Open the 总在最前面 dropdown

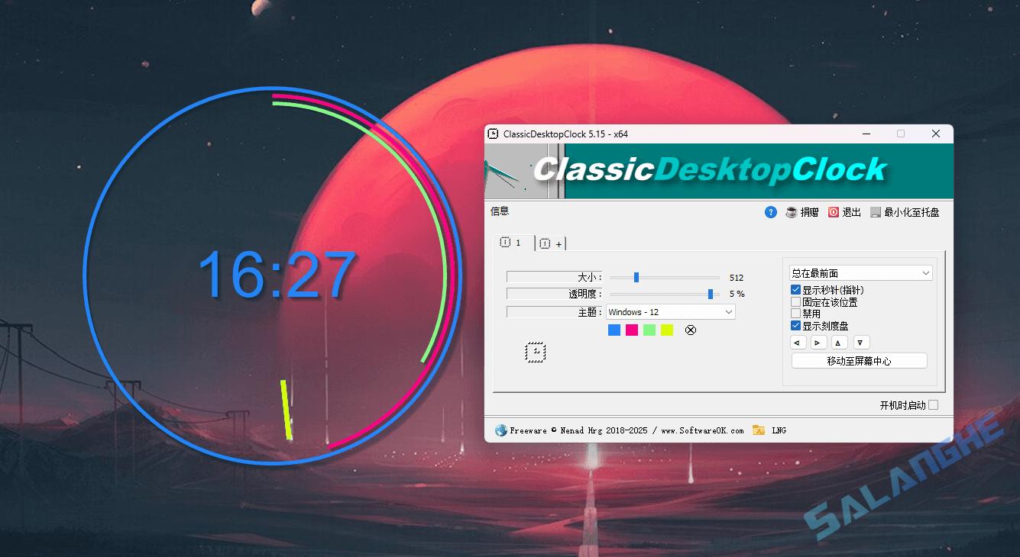(x=860, y=272)
